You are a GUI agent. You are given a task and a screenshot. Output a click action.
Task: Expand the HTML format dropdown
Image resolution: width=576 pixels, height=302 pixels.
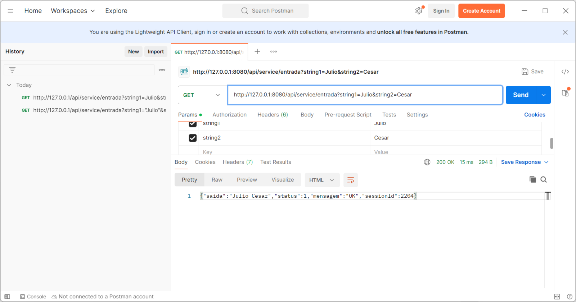click(322, 180)
